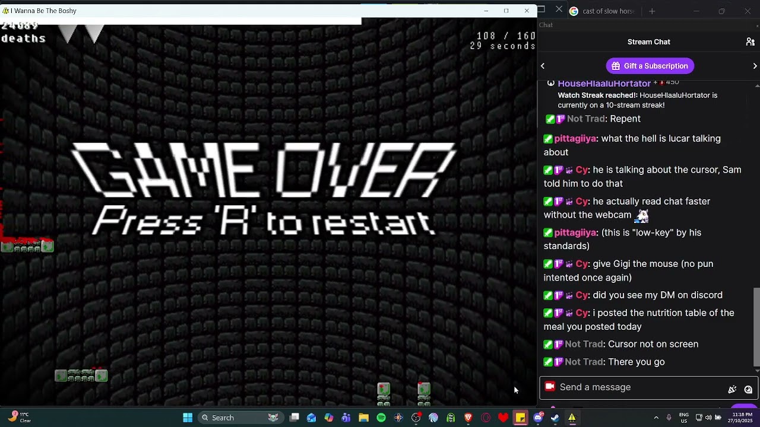Click the gift icon in Gift a Subscription
Viewport: 760px width, 427px height.
coord(616,66)
